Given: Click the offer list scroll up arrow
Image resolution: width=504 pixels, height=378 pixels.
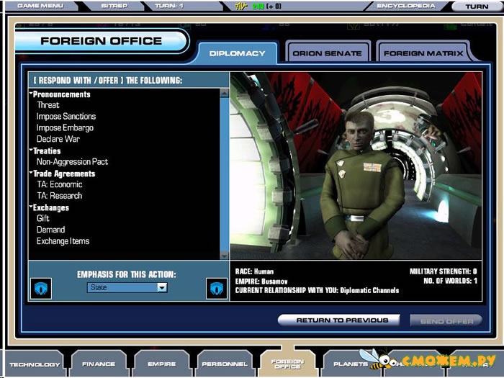Looking at the screenshot, I should pyautogui.click(x=225, y=93).
